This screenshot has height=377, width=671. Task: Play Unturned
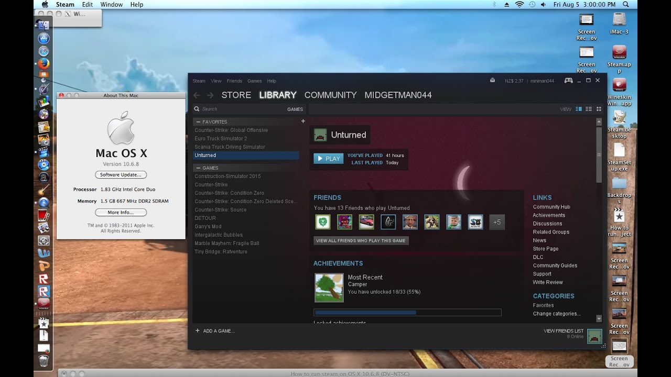(329, 159)
